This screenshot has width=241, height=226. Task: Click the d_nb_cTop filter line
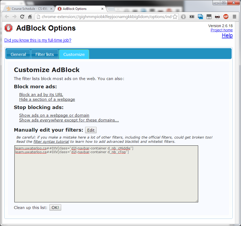(72, 152)
